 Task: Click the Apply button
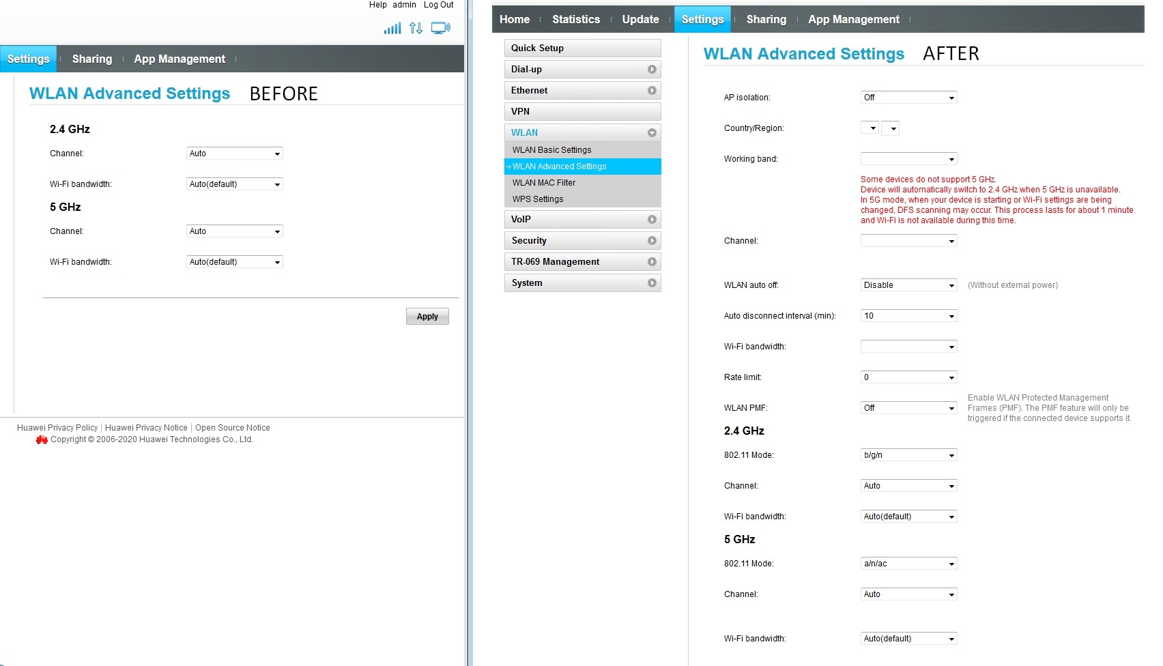coord(427,317)
